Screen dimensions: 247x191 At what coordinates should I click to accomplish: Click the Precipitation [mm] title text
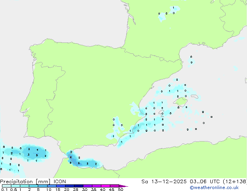pos(25,181)
